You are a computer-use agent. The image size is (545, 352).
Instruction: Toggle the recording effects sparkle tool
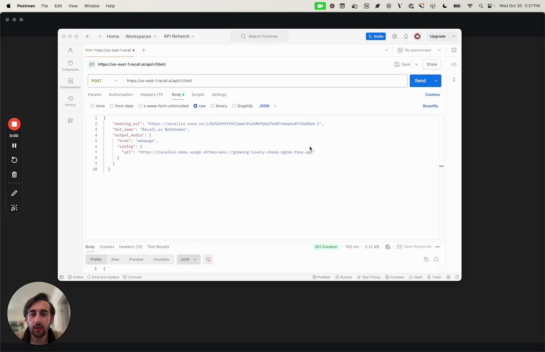pyautogui.click(x=14, y=208)
